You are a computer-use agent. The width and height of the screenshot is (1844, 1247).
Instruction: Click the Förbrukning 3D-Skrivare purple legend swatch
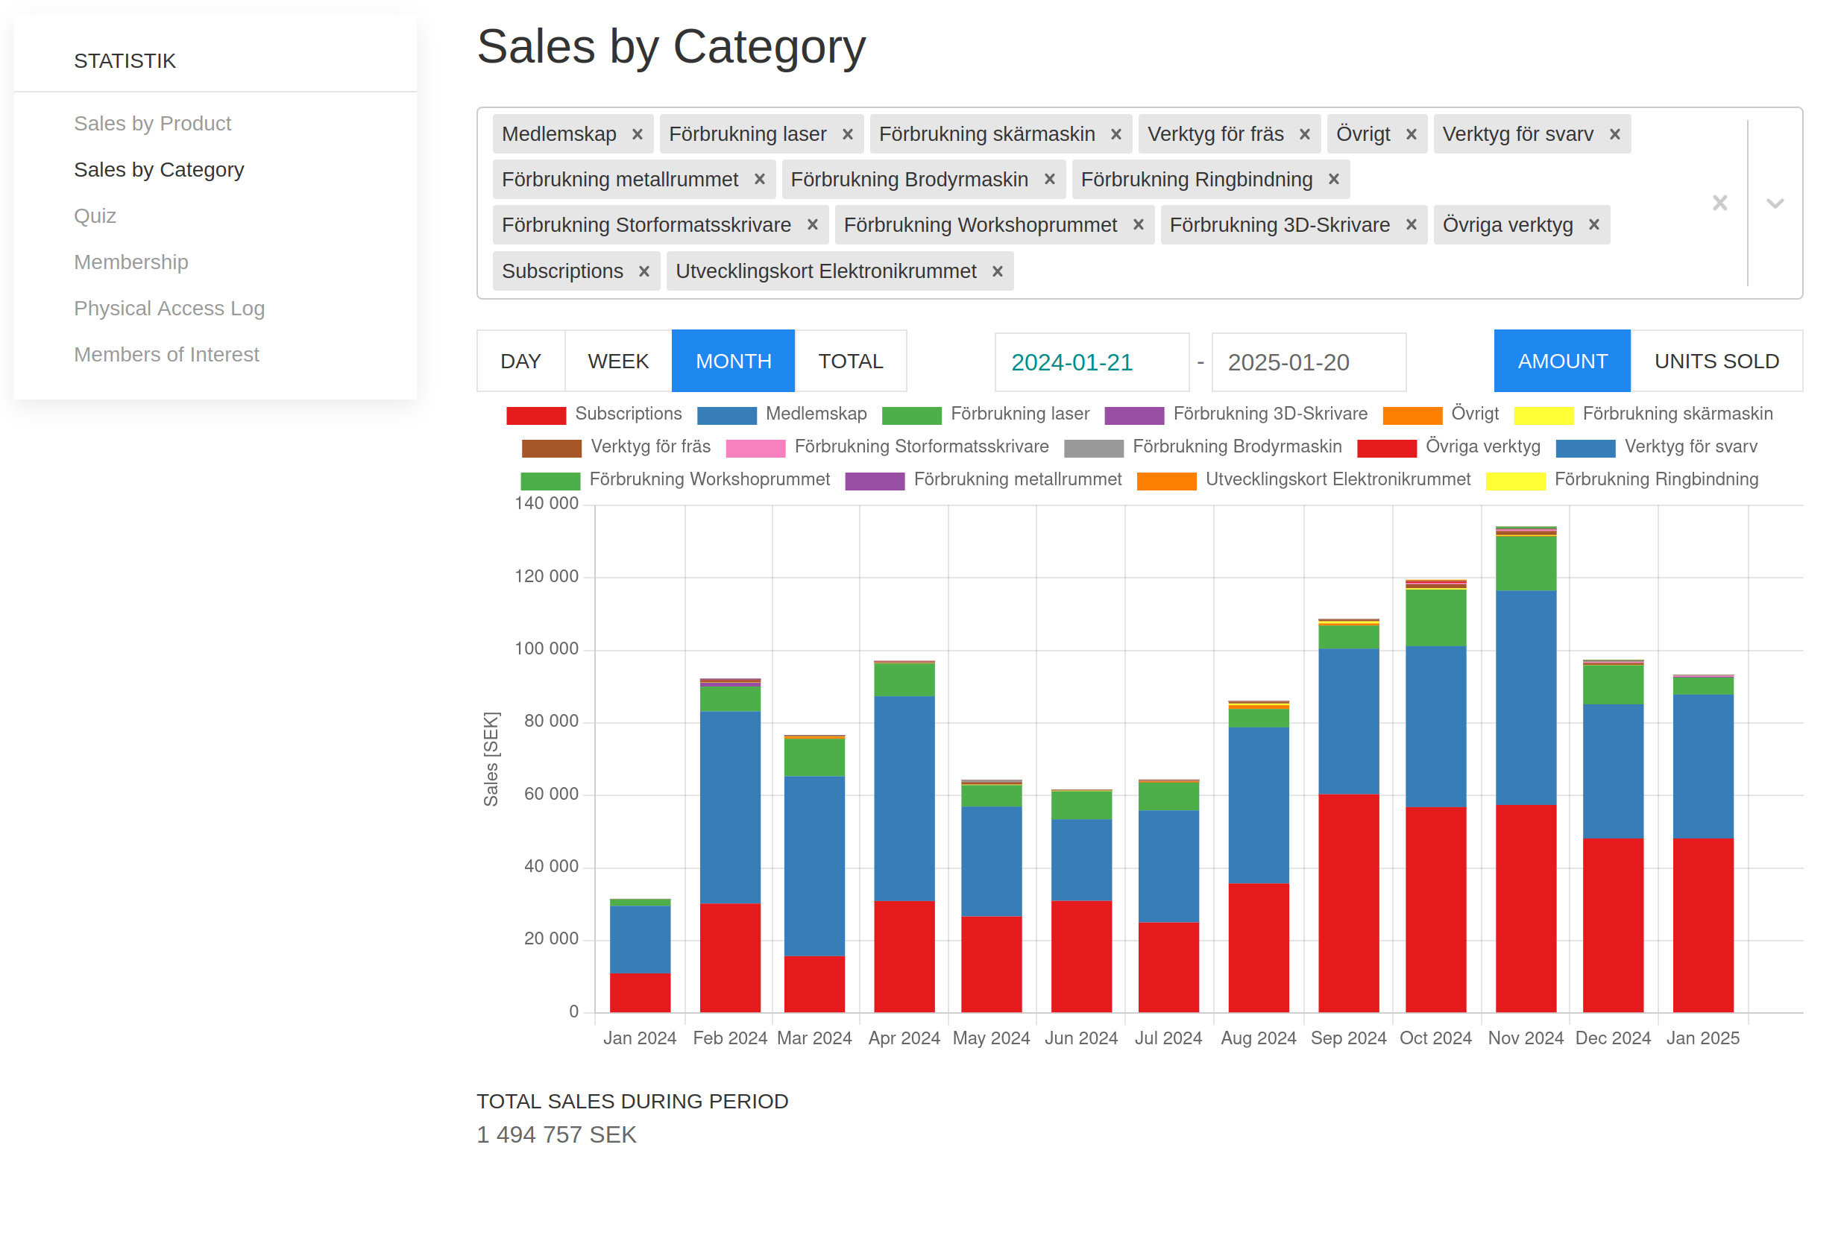pyautogui.click(x=1133, y=415)
